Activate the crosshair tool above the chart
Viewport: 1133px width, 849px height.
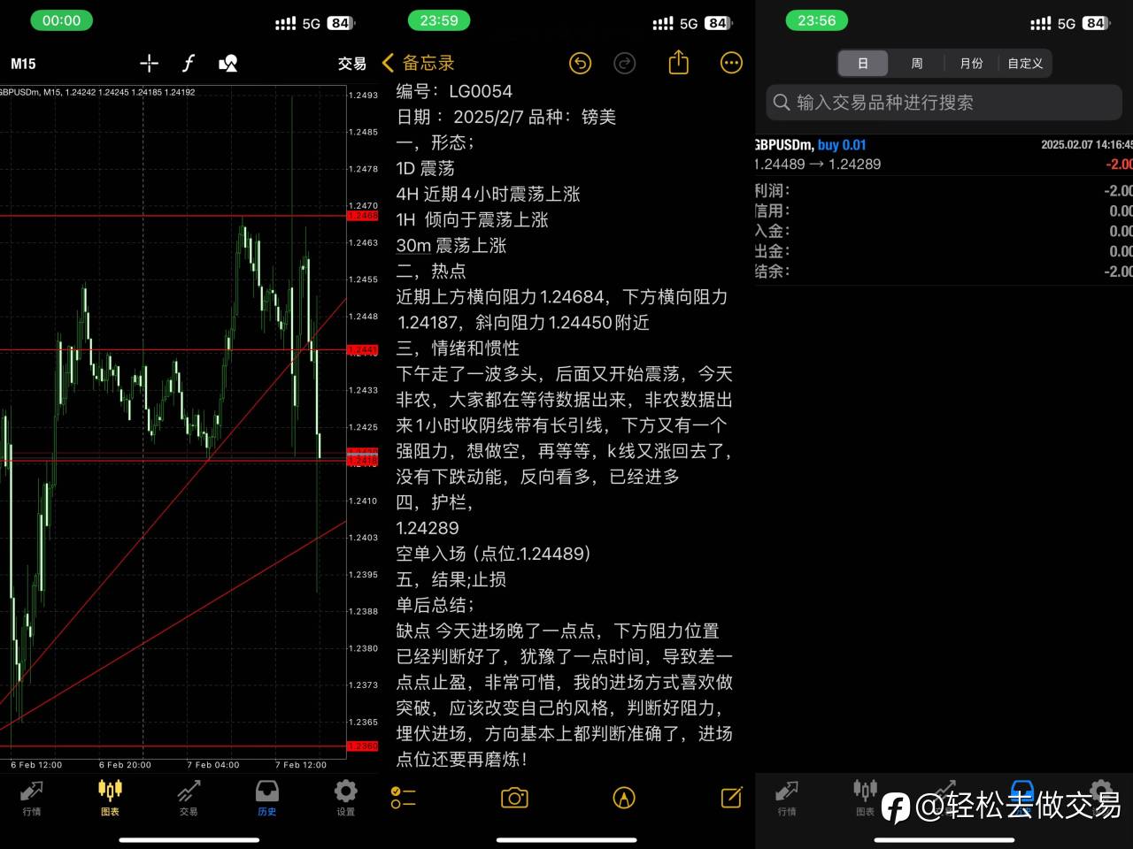[149, 63]
